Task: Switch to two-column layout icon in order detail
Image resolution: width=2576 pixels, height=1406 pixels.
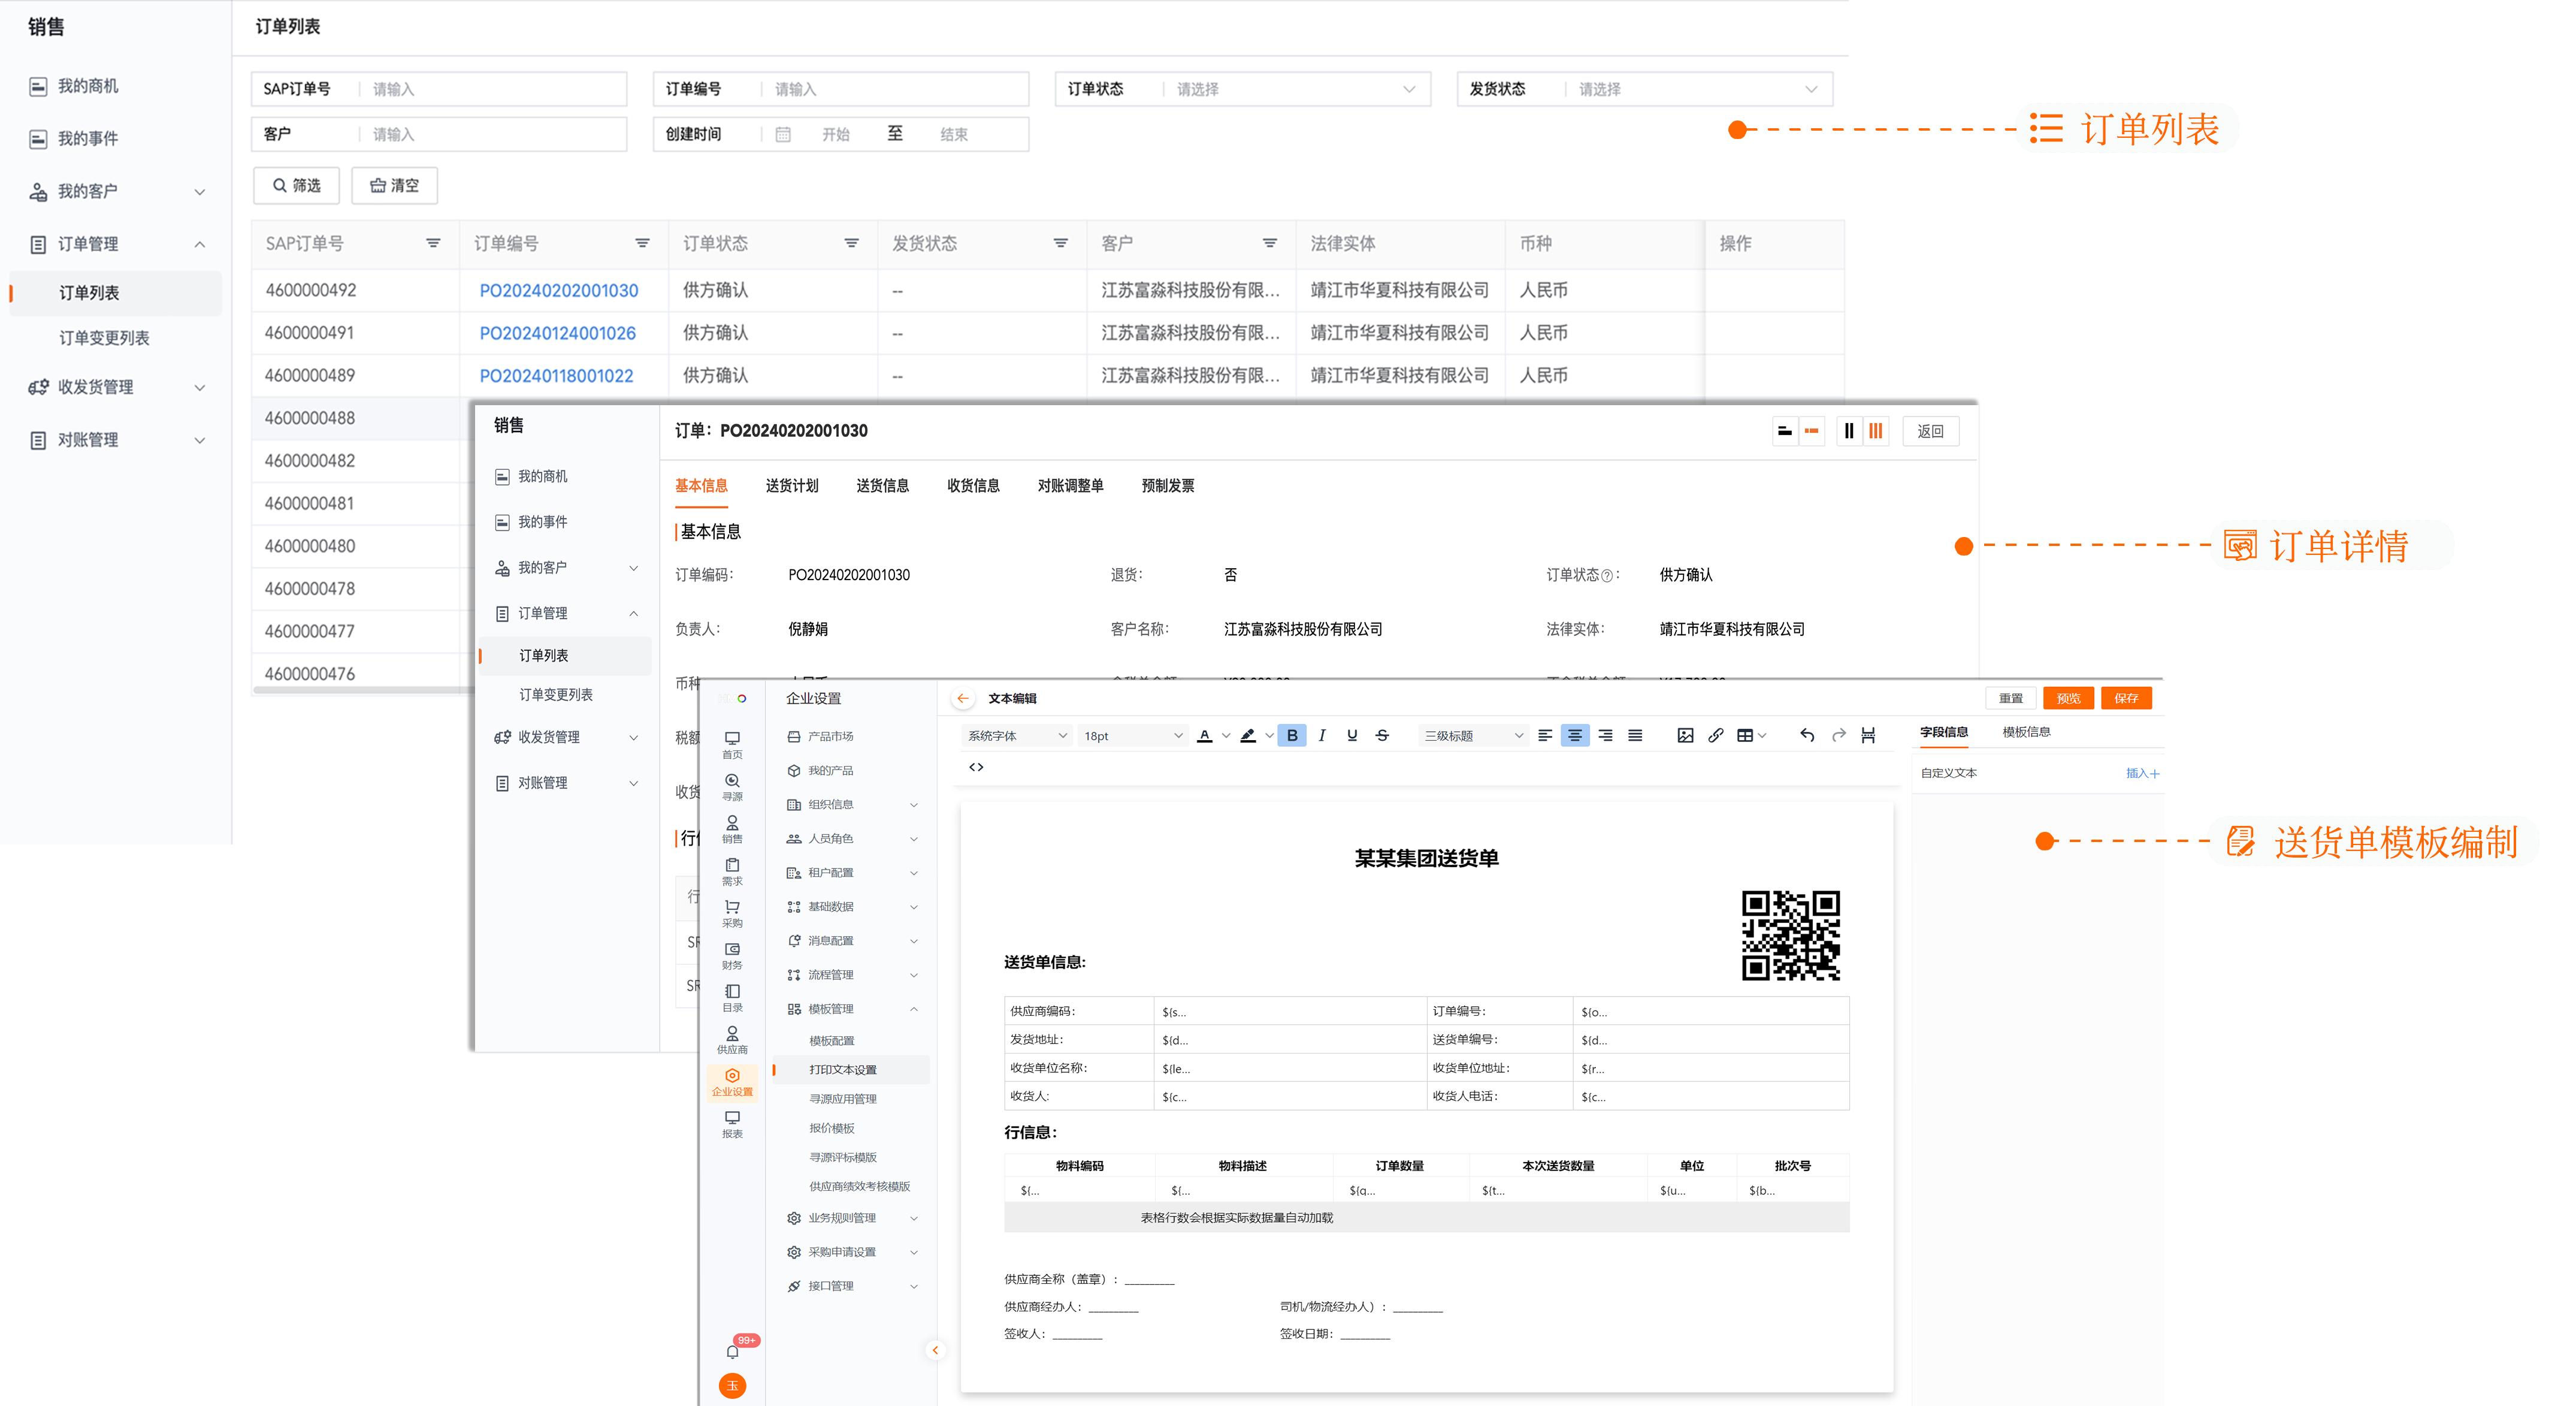Action: pyautogui.click(x=1849, y=432)
